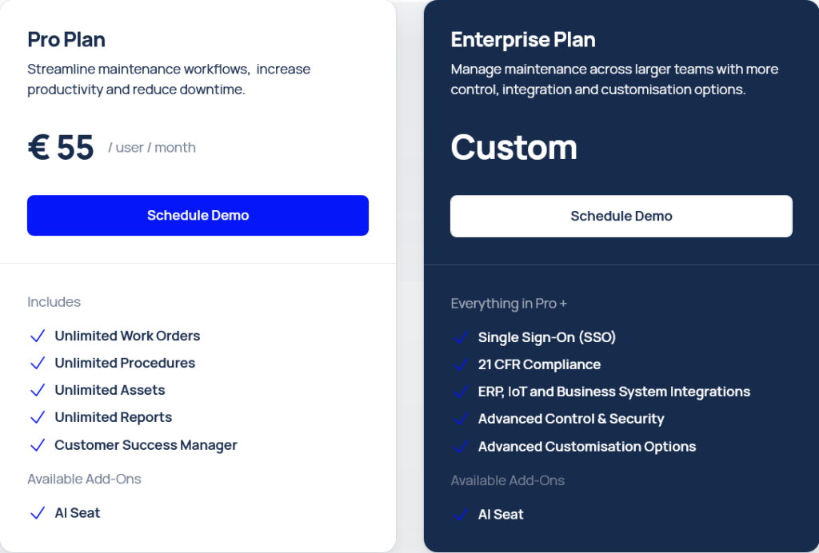The width and height of the screenshot is (819, 553).
Task: Click the Everything in Pro + label
Action: 509,304
